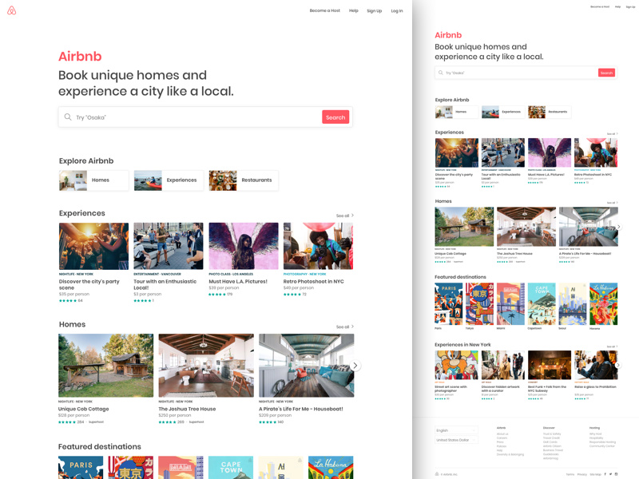Open the Tour with an Enthusiastic Local photo
This screenshot has height=479, width=639.
169,246
